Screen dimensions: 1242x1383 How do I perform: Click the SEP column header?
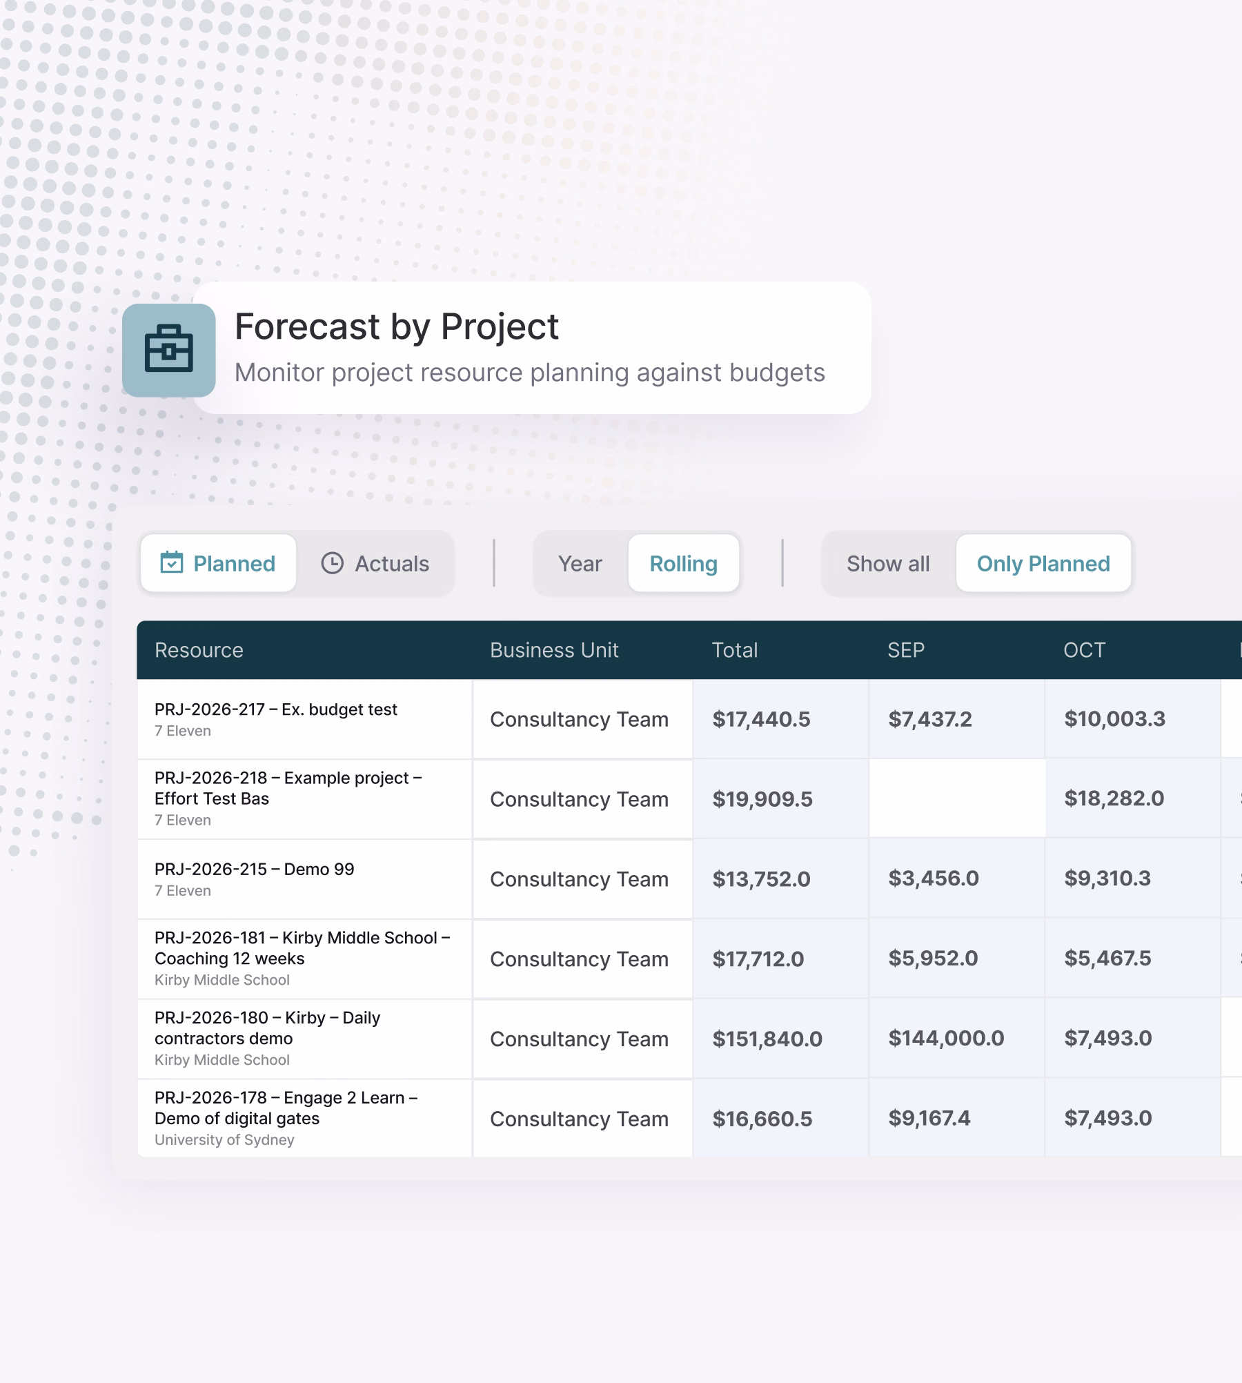click(906, 650)
